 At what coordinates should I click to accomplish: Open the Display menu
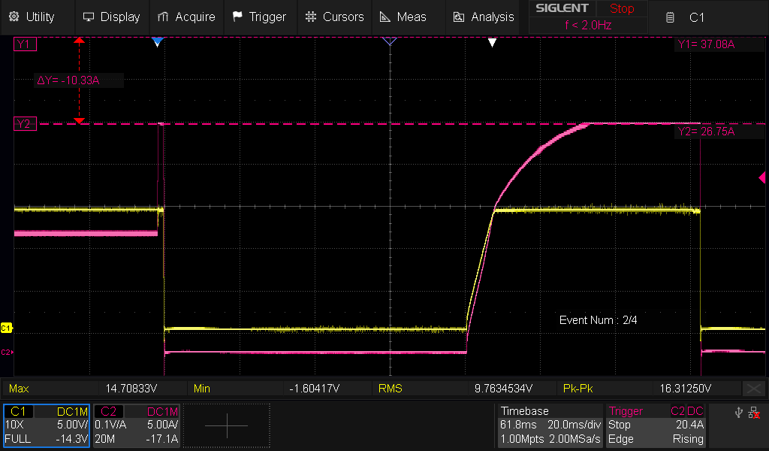point(112,17)
